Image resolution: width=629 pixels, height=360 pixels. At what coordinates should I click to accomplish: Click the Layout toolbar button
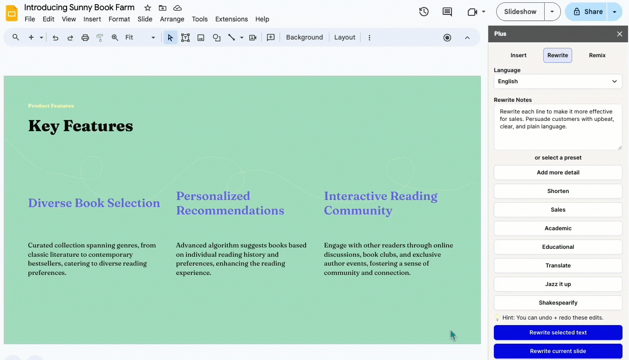(x=345, y=38)
